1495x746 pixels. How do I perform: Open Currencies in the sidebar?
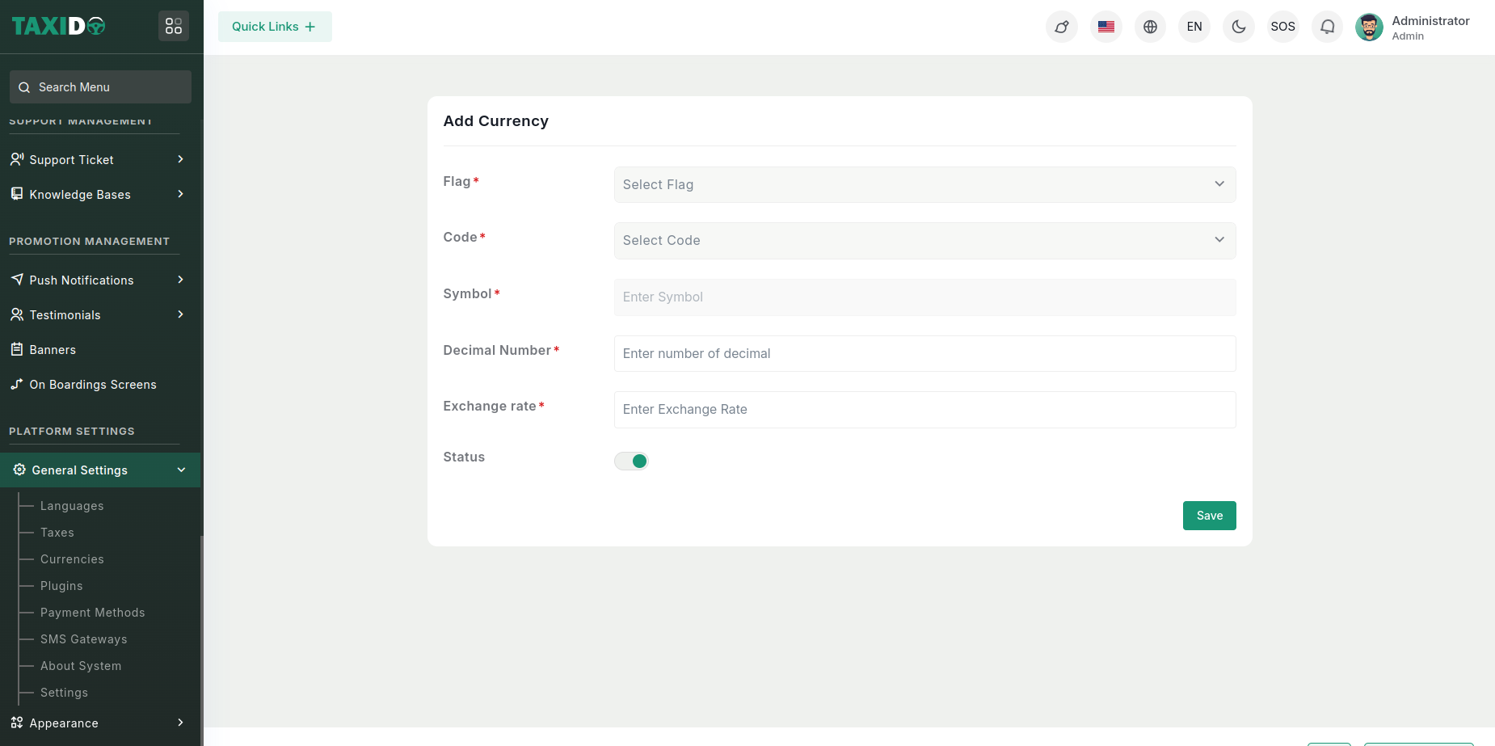pos(72,559)
